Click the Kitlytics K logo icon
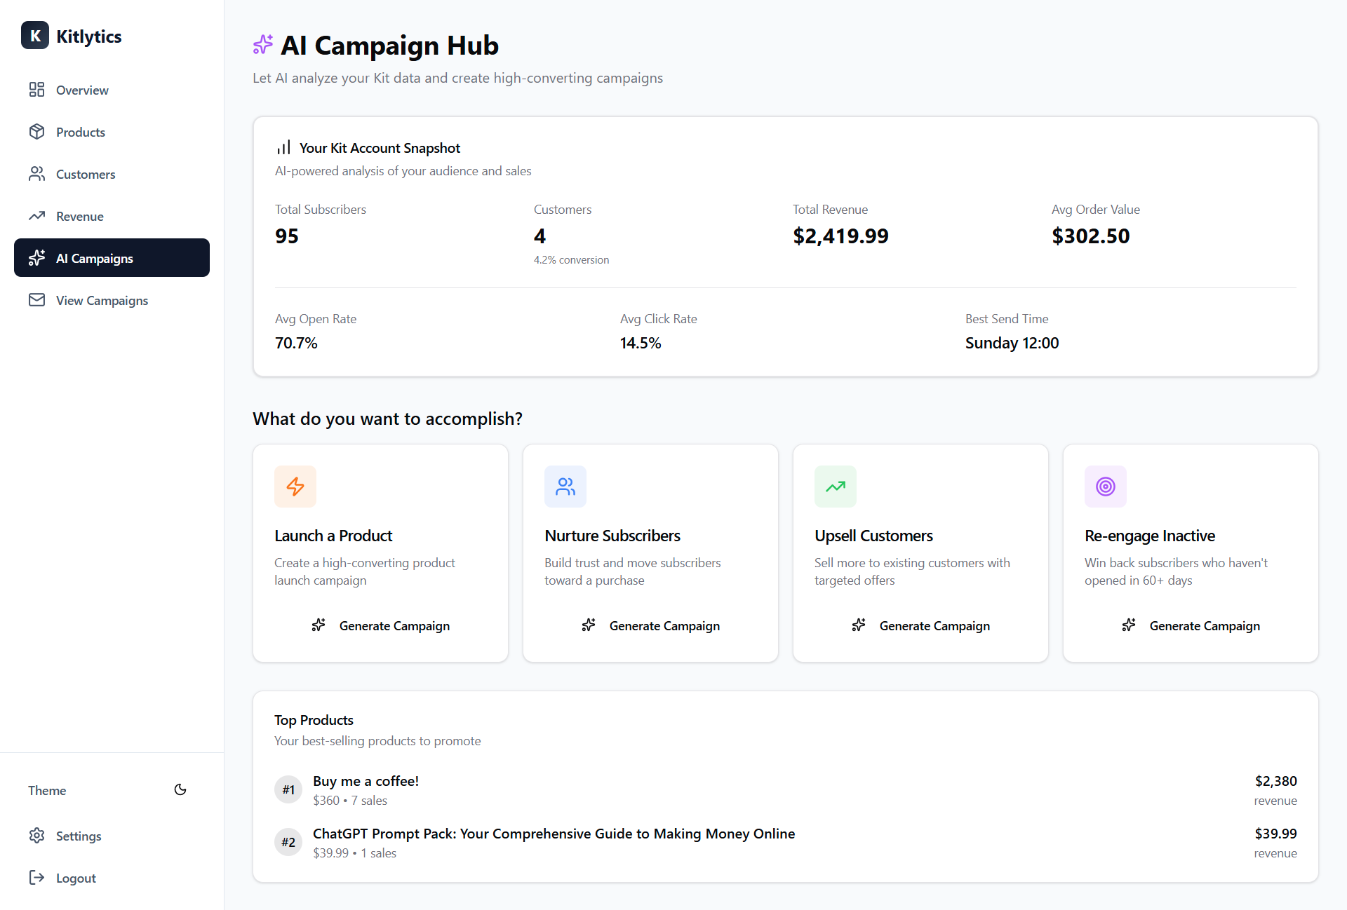This screenshot has height=910, width=1347. coord(35,36)
